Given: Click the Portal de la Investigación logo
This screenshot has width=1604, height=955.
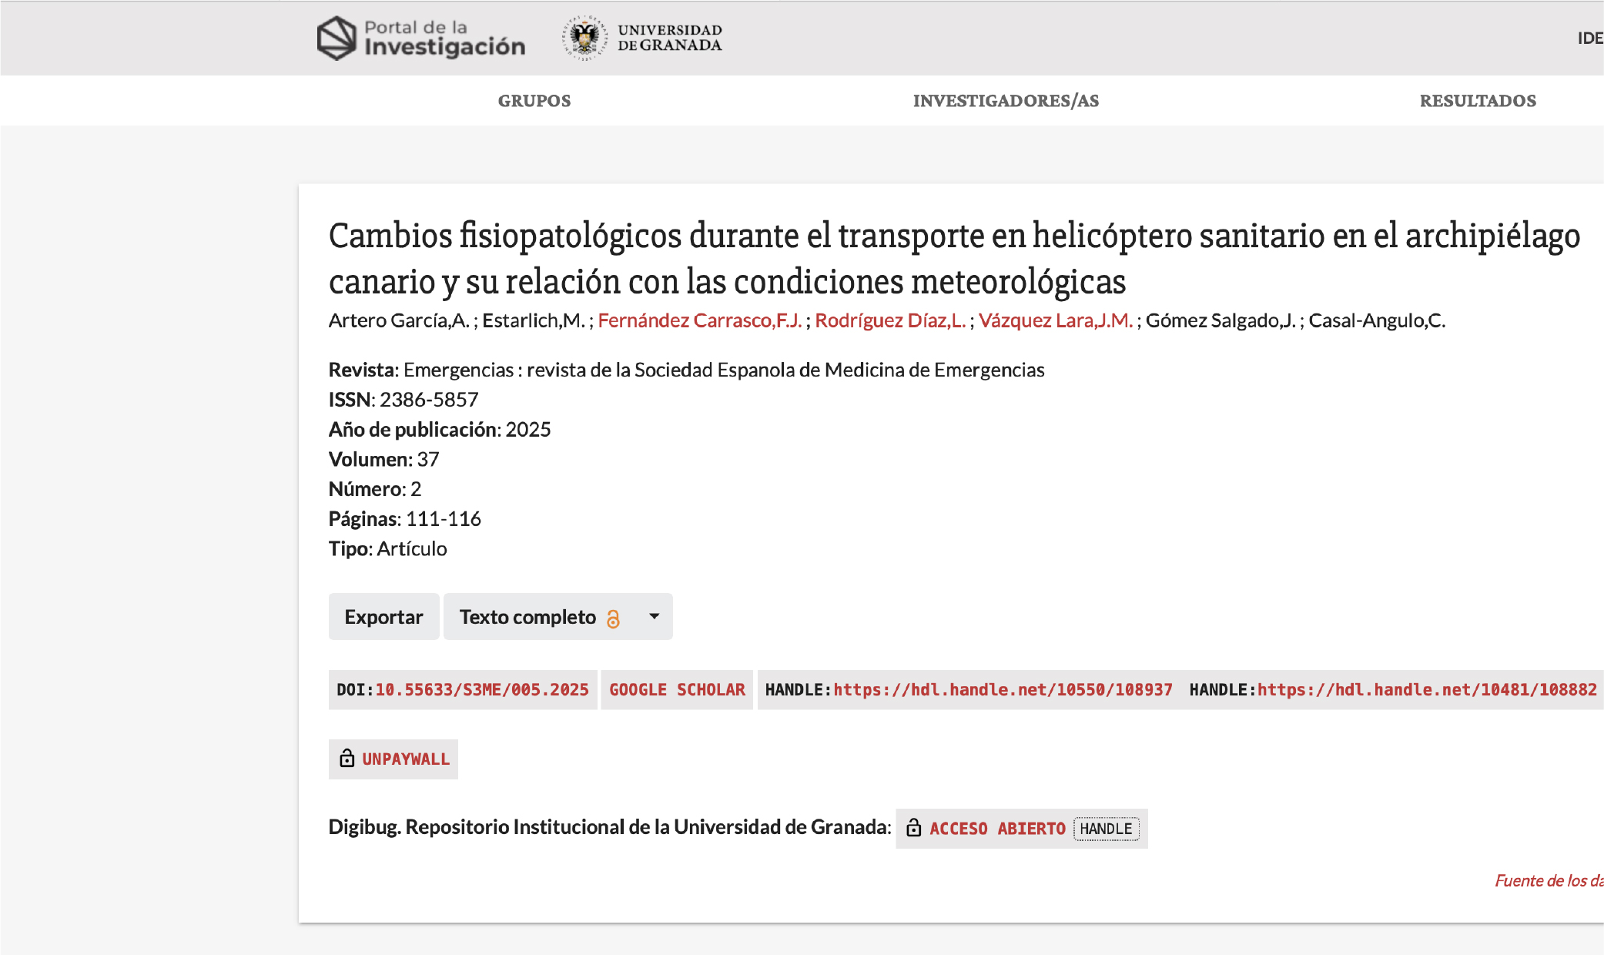Looking at the screenshot, I should [x=421, y=38].
